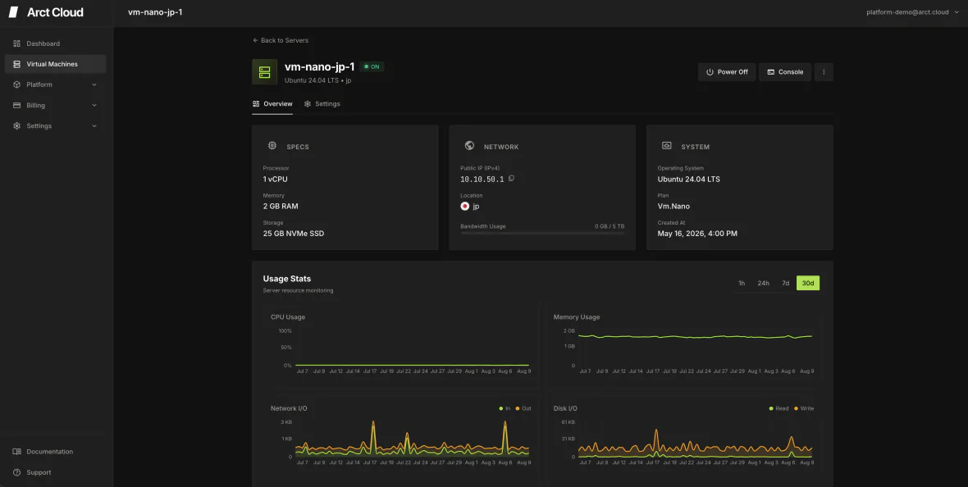Screen dimensions: 968x487
Task: Click the Network globe icon
Action: click(x=469, y=146)
